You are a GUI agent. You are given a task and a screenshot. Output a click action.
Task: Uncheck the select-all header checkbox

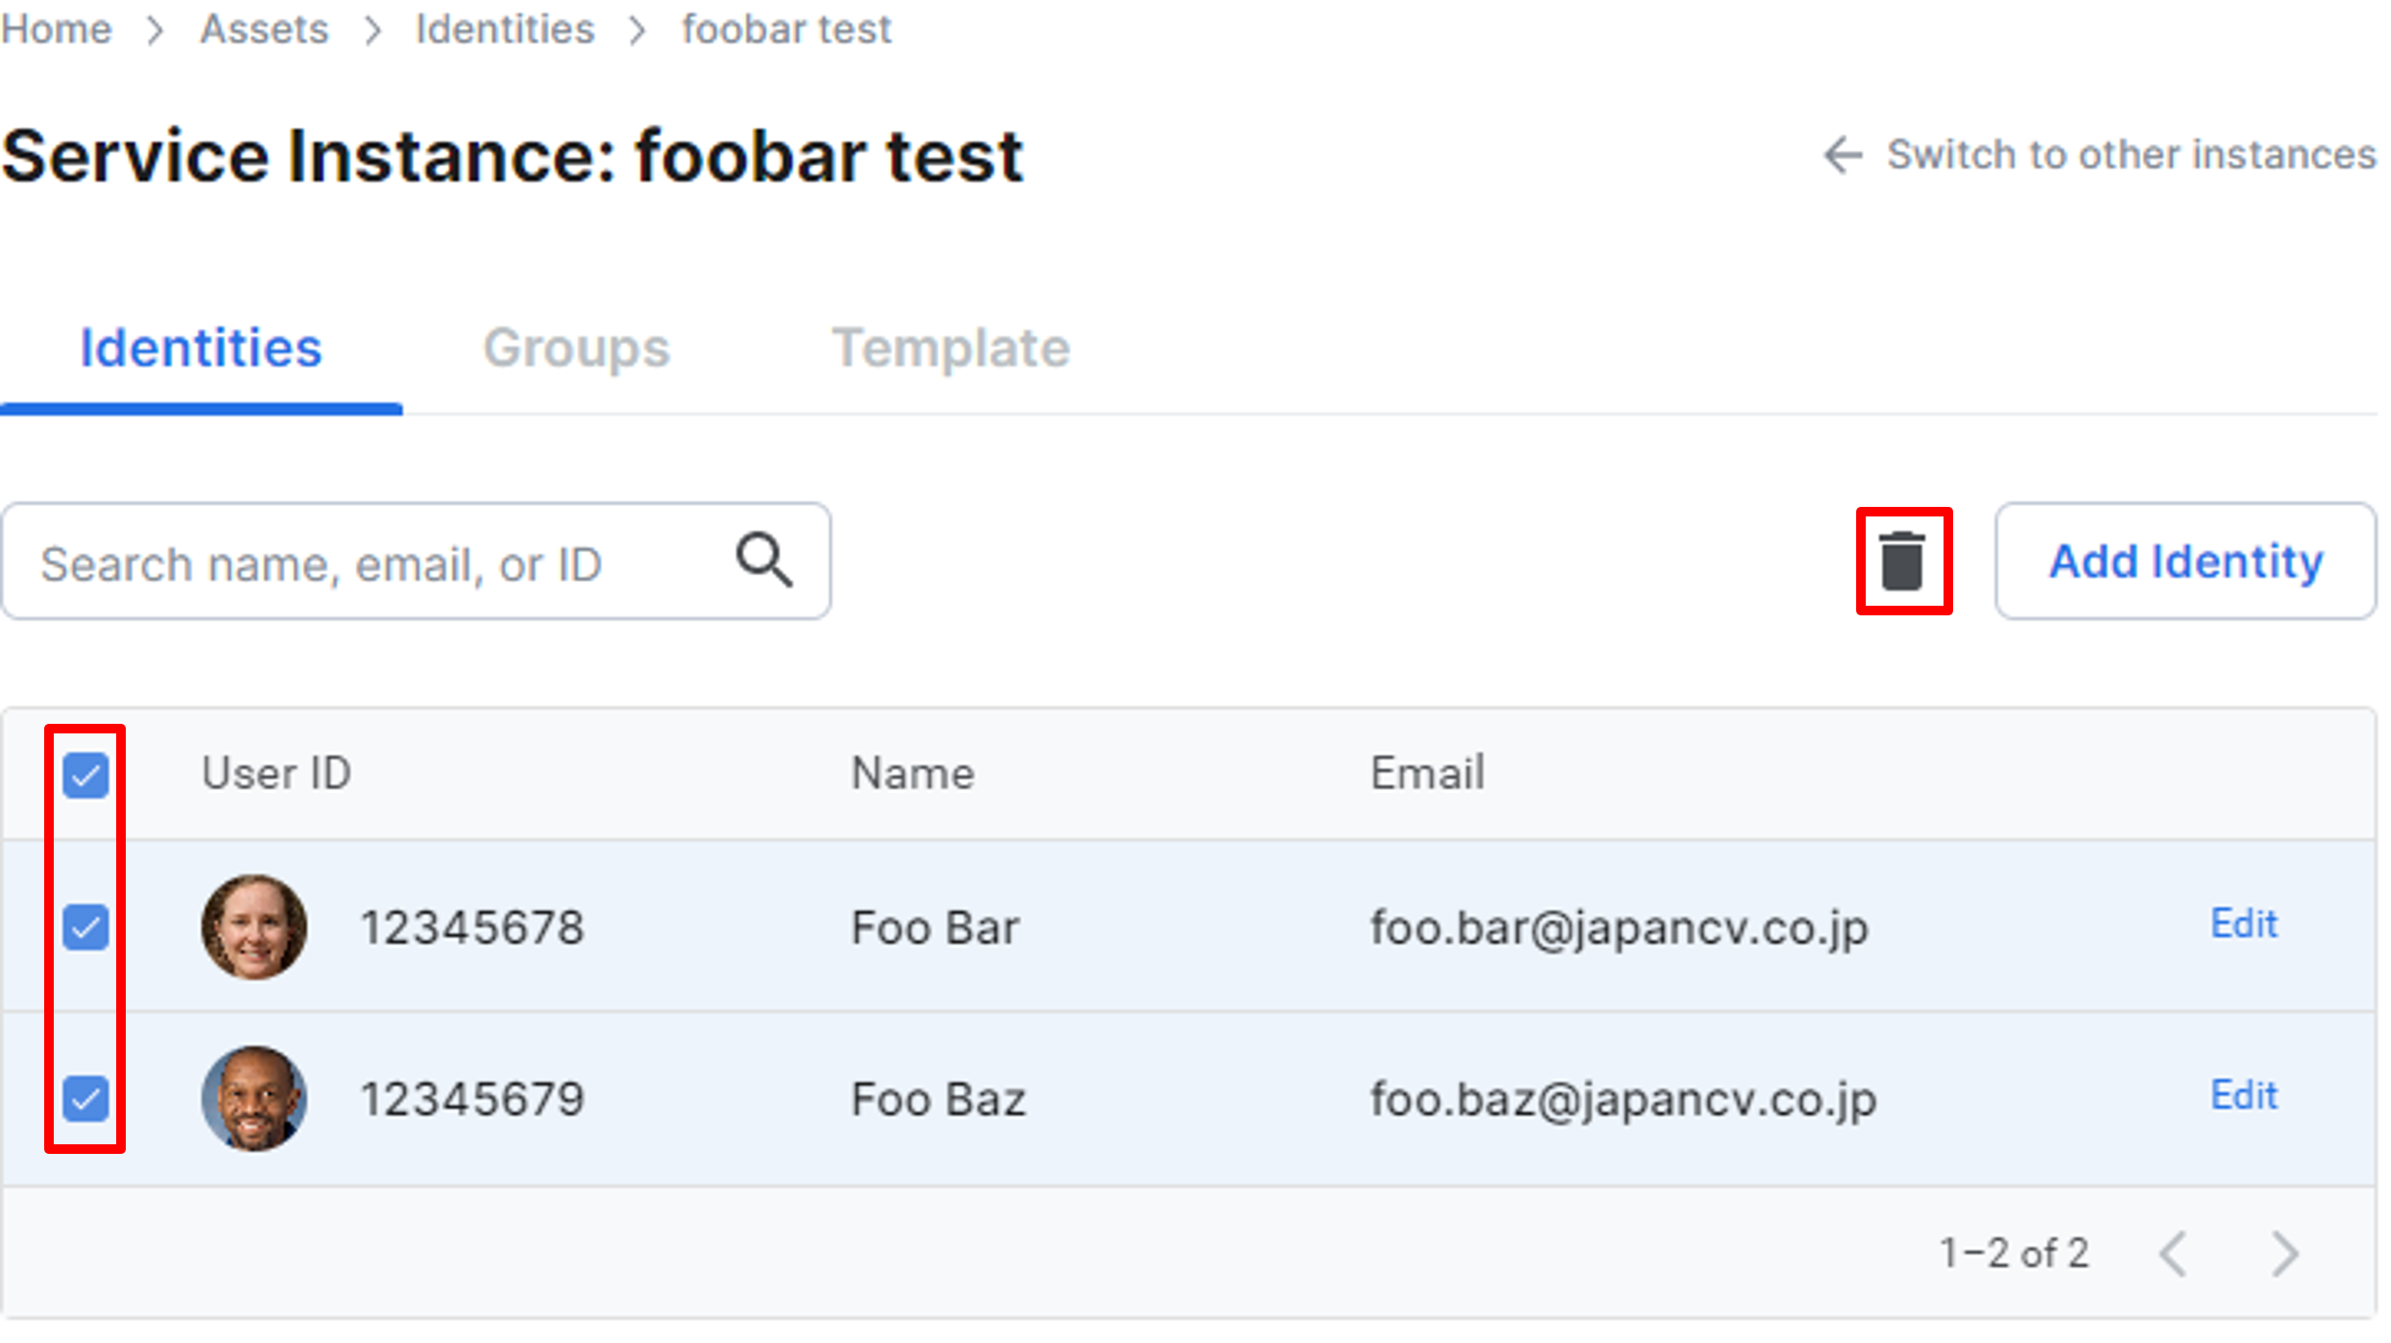tap(85, 775)
